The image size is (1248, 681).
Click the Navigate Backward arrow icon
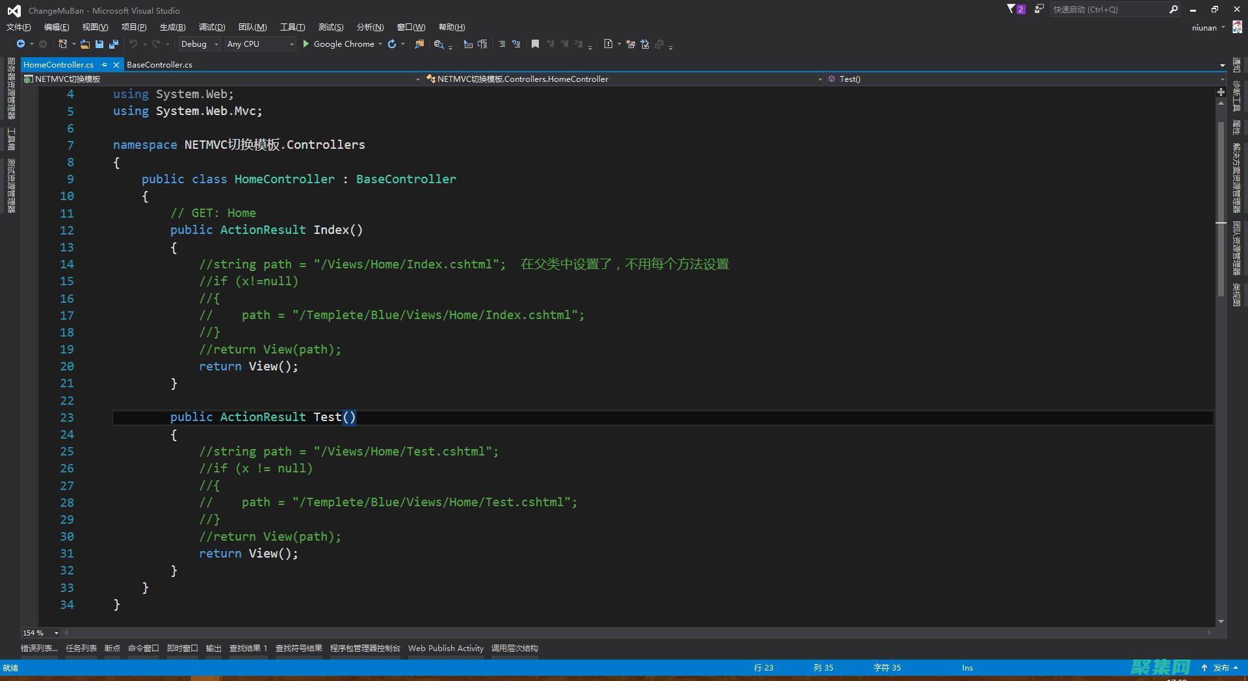point(21,44)
